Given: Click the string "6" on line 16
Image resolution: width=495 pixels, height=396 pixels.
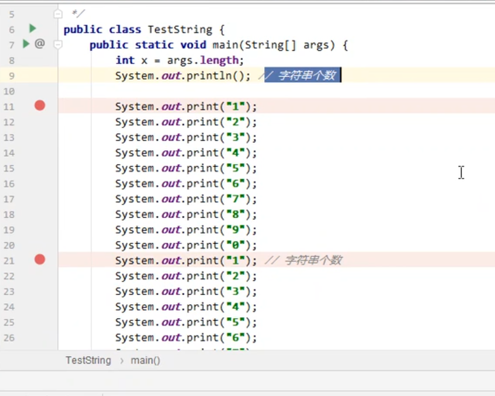Looking at the screenshot, I should click(235, 183).
